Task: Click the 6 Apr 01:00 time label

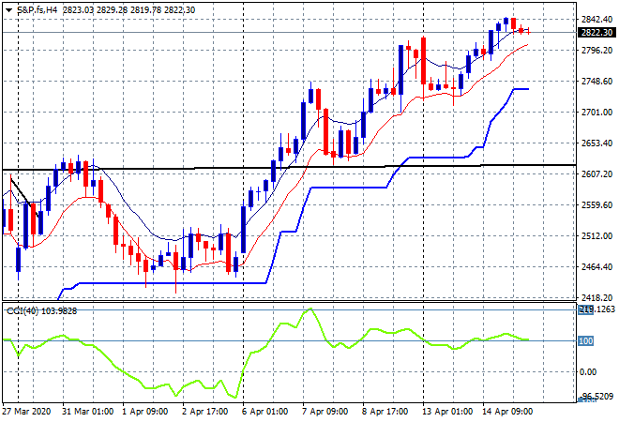Action: (x=264, y=412)
